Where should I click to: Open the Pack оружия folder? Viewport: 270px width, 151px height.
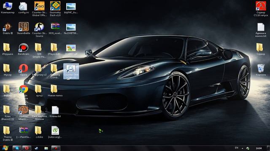39,113
